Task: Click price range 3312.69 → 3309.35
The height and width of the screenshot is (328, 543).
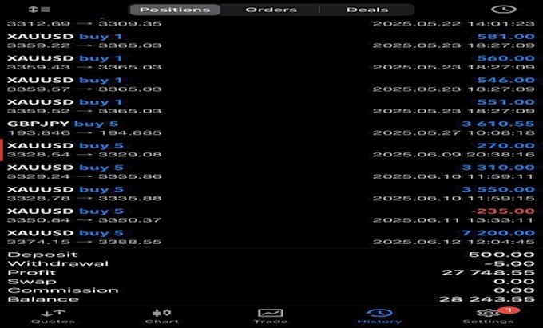Action: coord(84,24)
